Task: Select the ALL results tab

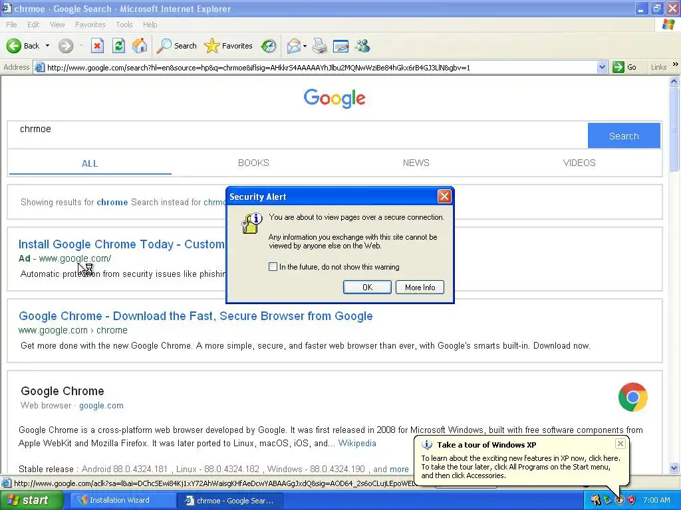Action: (90, 163)
